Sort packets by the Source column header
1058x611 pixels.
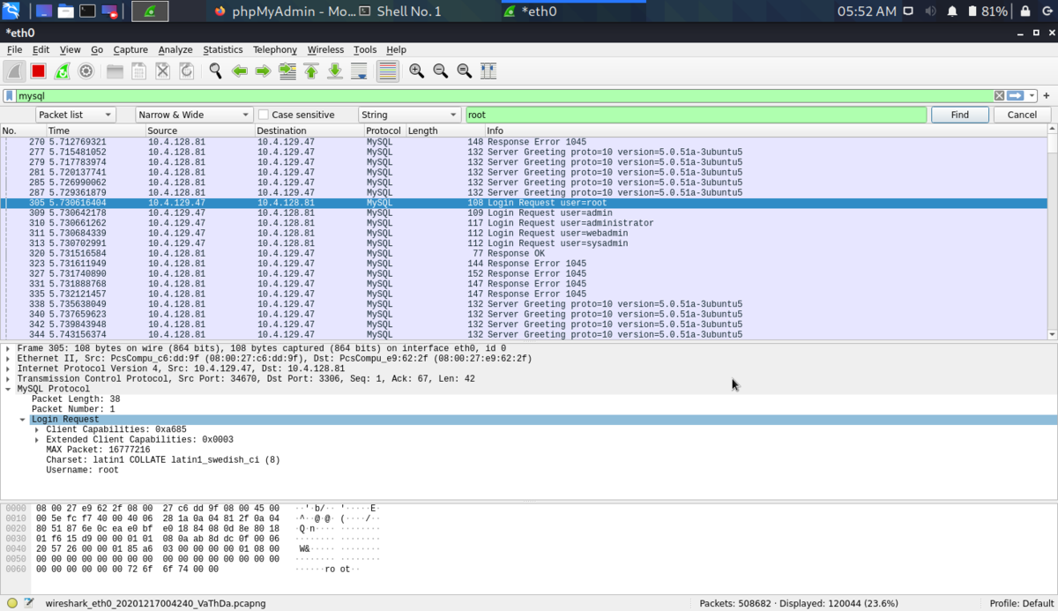(200, 130)
